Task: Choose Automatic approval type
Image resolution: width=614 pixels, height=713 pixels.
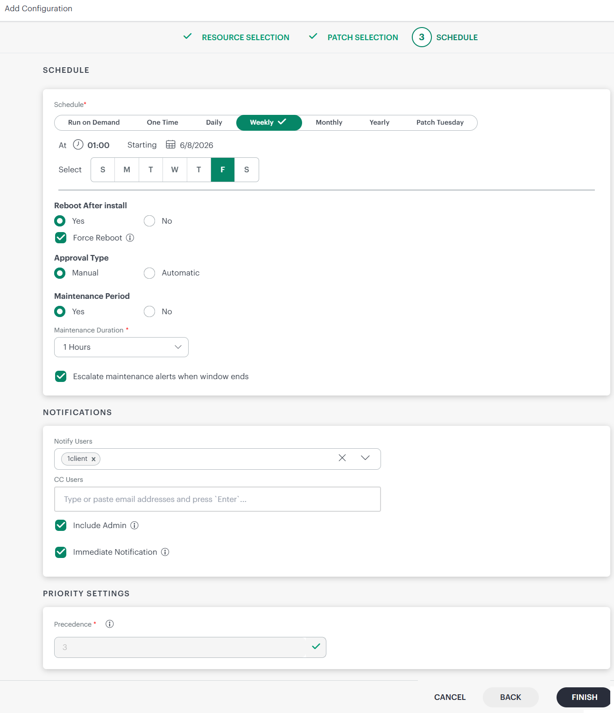Action: pos(149,273)
